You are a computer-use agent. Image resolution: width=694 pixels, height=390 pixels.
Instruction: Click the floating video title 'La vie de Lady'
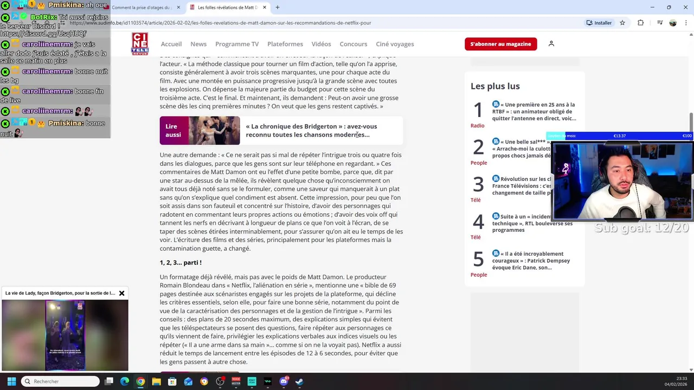[60, 293]
